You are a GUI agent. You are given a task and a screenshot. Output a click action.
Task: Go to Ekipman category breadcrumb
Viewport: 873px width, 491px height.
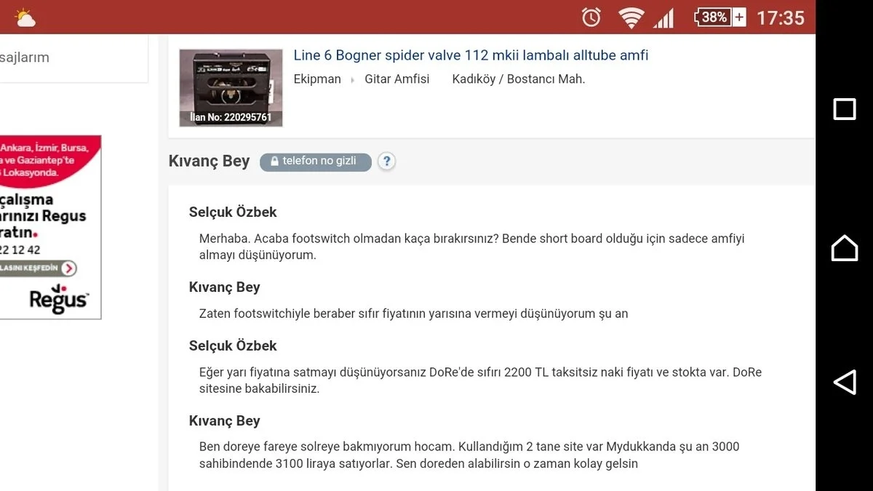(317, 79)
